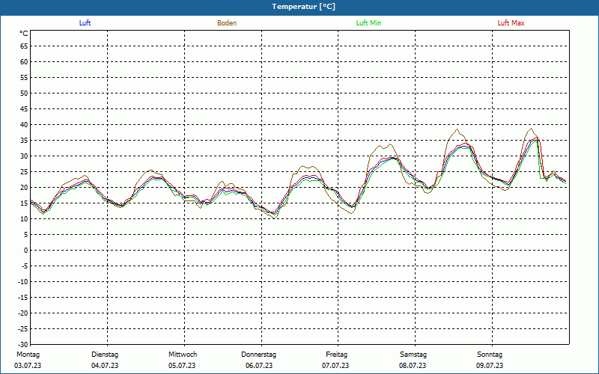Click the Freitag day label
Screen dimensions: 599x374
tap(336, 355)
